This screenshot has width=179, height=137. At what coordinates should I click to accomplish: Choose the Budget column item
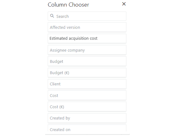tap(87, 61)
